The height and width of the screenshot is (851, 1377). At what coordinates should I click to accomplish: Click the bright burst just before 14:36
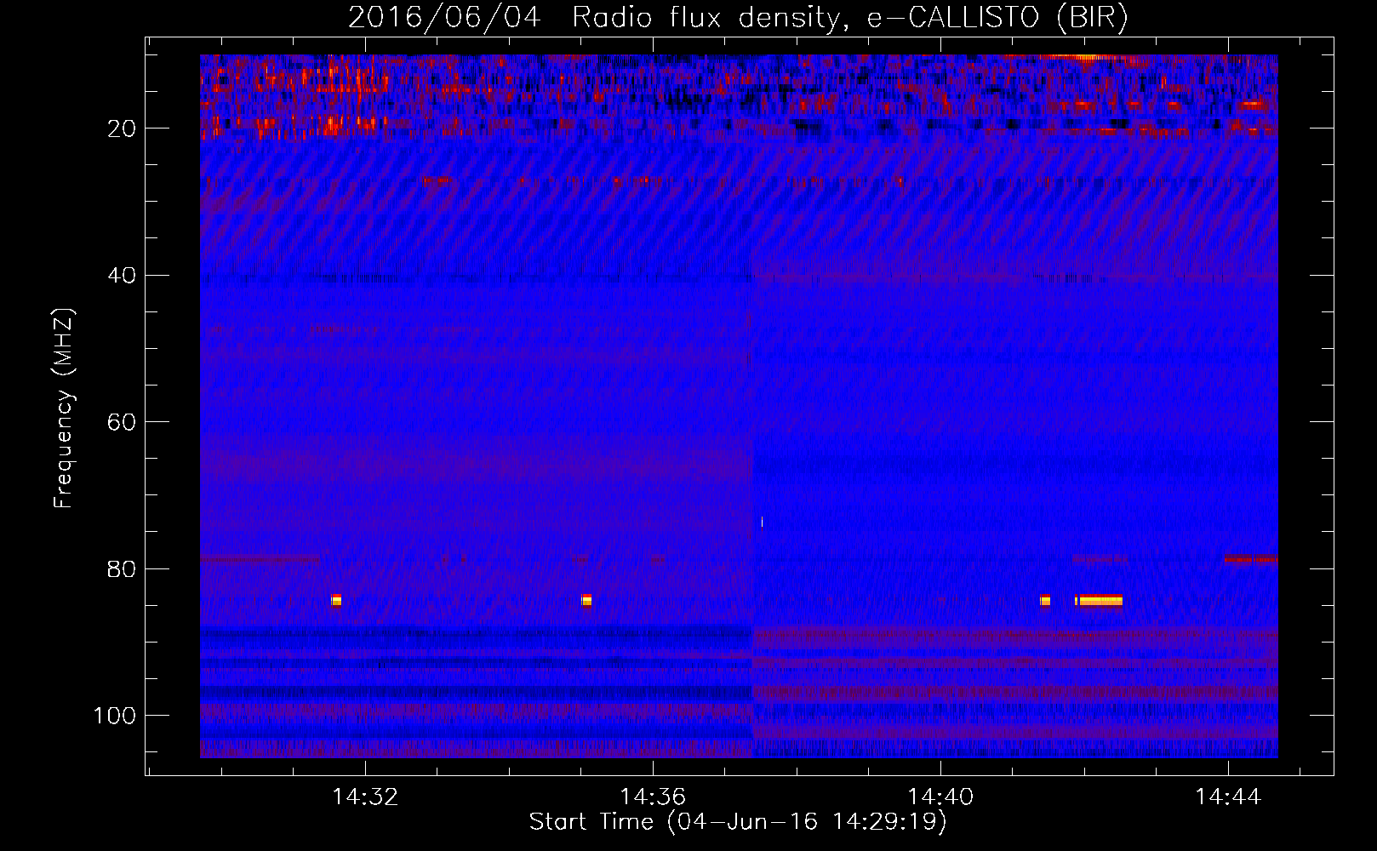(586, 601)
